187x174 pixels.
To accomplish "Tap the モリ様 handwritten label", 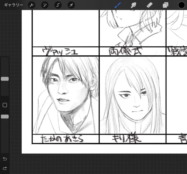I will pyautogui.click(x=127, y=138).
